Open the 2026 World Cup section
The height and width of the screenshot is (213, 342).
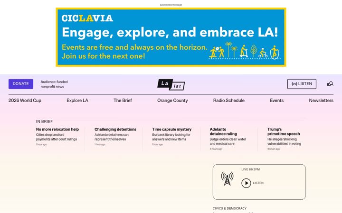pos(25,100)
